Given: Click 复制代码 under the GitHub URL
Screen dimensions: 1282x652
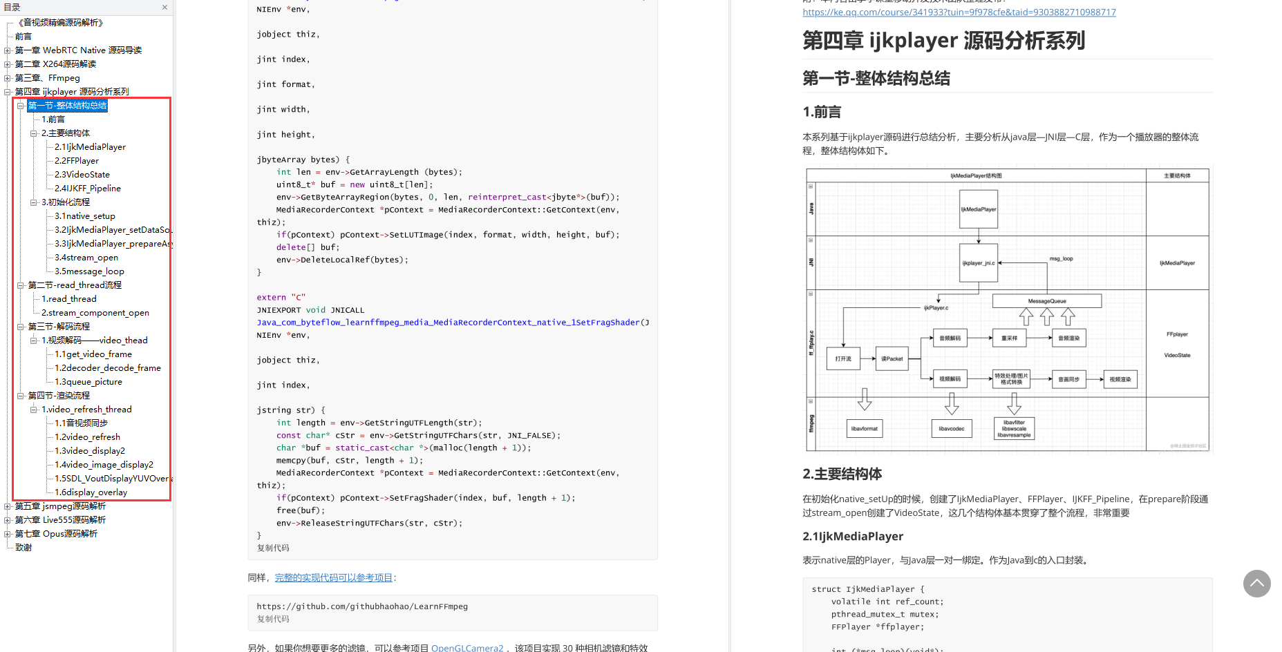Looking at the screenshot, I should click(273, 619).
